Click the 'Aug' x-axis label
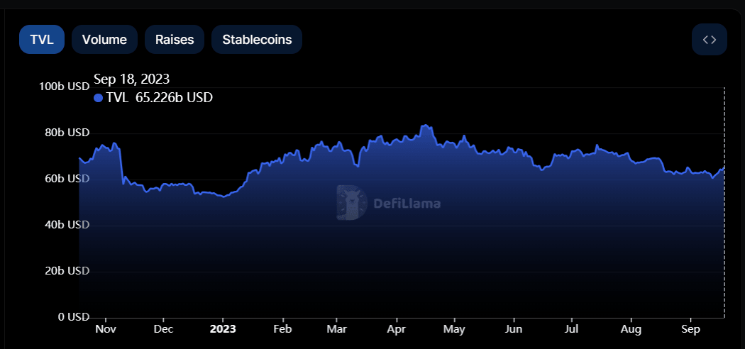Screen dimensions: 745x349 tap(631, 329)
